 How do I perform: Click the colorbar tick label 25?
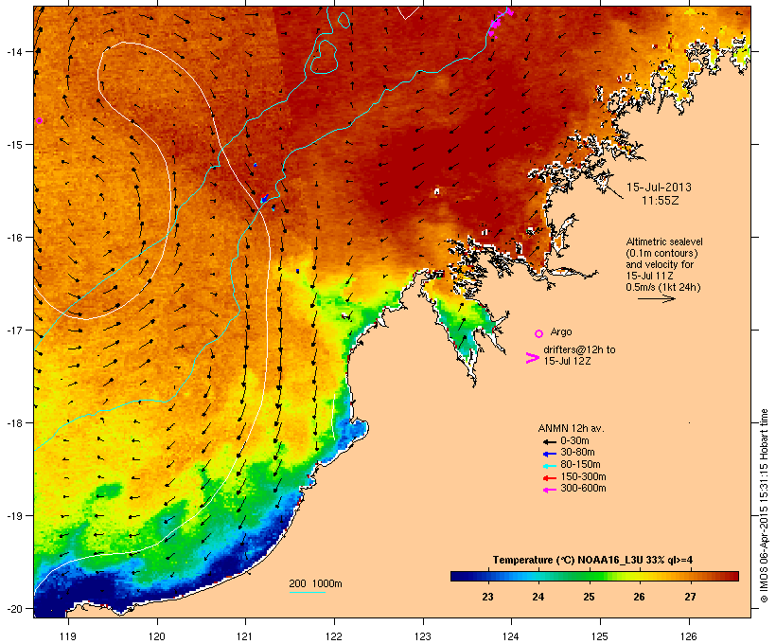pos(589,597)
